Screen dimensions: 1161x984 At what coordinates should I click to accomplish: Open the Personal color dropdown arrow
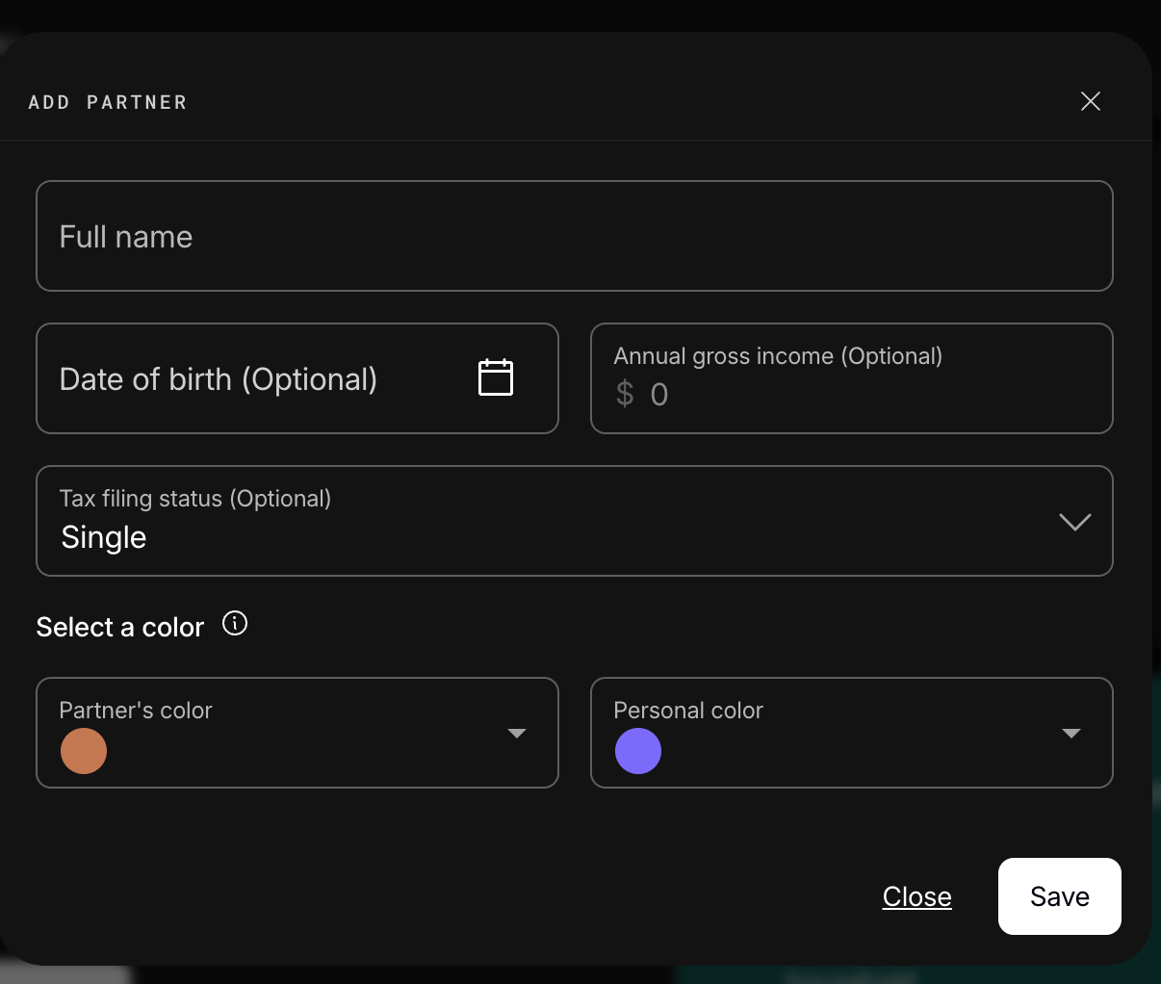point(1071,734)
